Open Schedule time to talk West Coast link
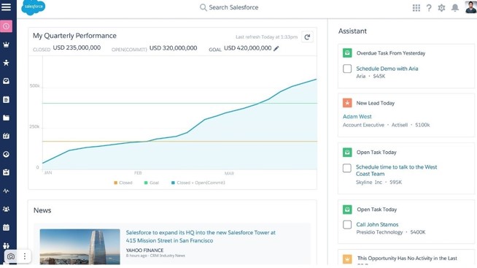 (396, 170)
